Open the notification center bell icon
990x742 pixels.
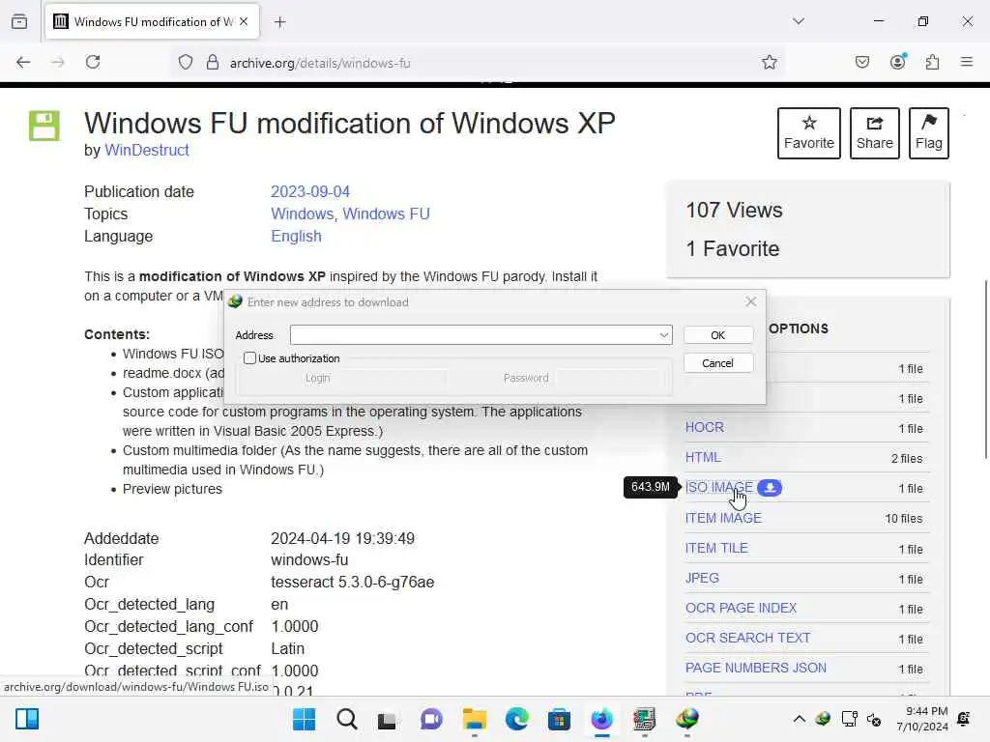[x=964, y=719]
